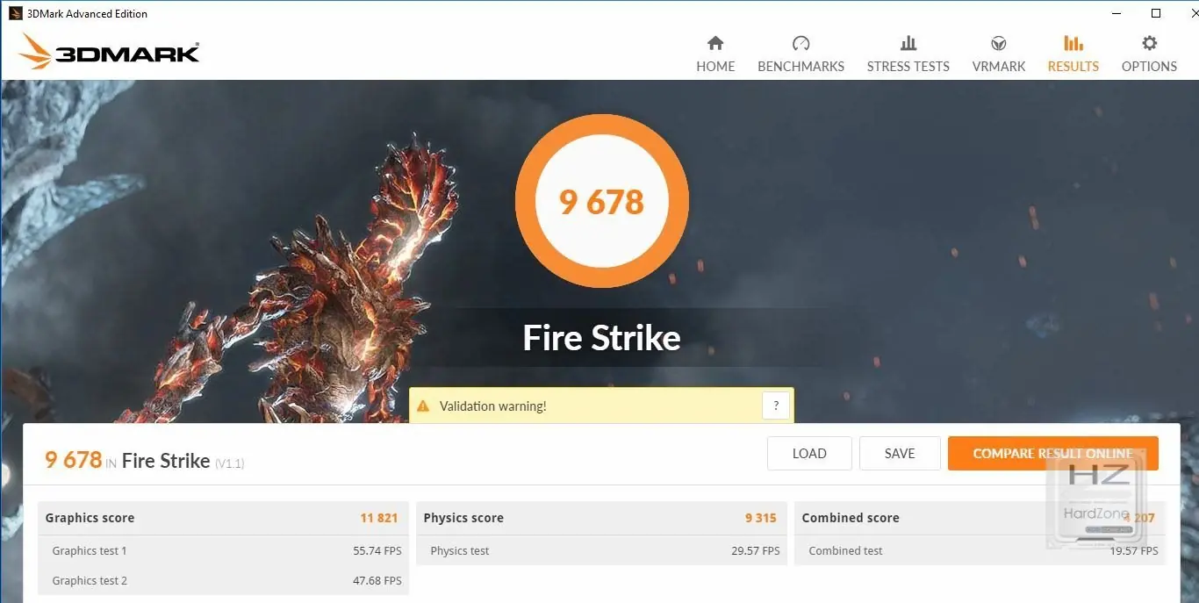The image size is (1199, 603).
Task: Open Options via the gear icon
Action: [x=1149, y=43]
